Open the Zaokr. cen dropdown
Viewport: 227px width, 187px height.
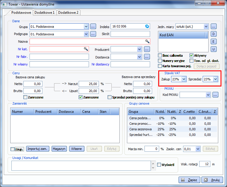point(198,149)
